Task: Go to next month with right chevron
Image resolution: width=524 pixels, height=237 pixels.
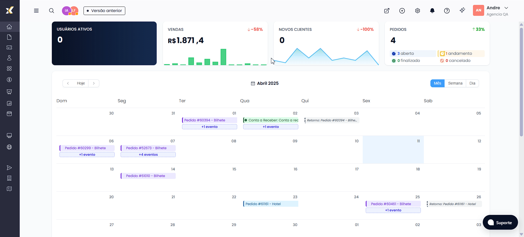Action: (x=94, y=83)
